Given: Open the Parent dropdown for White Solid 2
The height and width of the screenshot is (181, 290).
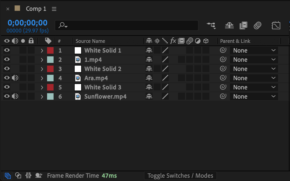Looking at the screenshot, I should (254, 69).
